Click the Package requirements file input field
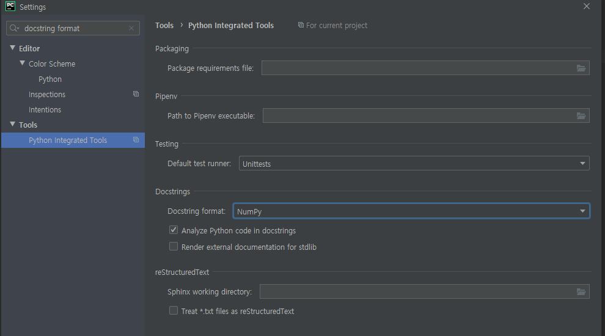 (x=425, y=68)
